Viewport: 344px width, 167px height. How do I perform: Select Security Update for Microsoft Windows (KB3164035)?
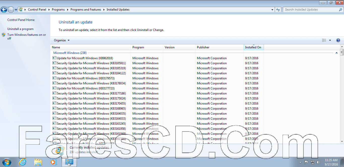(x=91, y=114)
